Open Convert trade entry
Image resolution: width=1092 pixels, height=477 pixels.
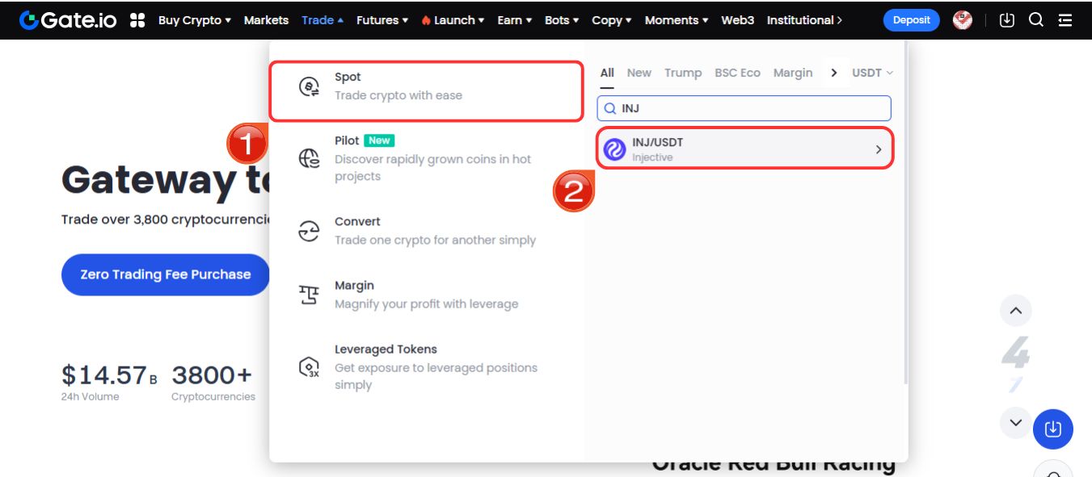pos(426,231)
